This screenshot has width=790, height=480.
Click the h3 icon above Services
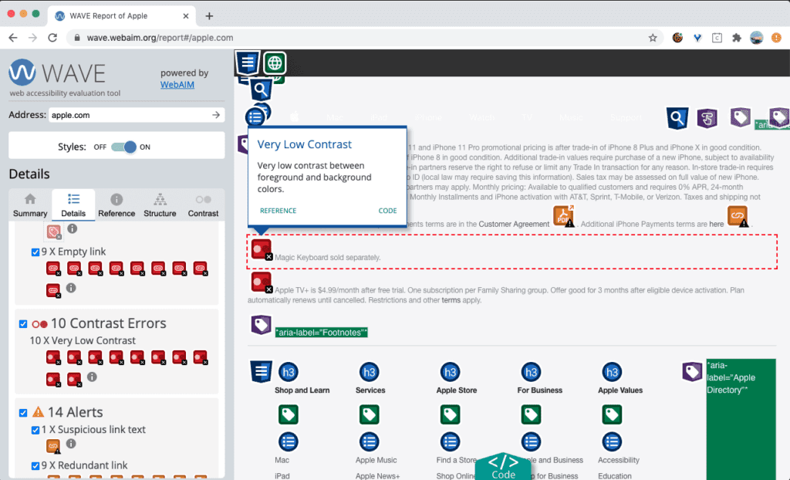tap(370, 372)
